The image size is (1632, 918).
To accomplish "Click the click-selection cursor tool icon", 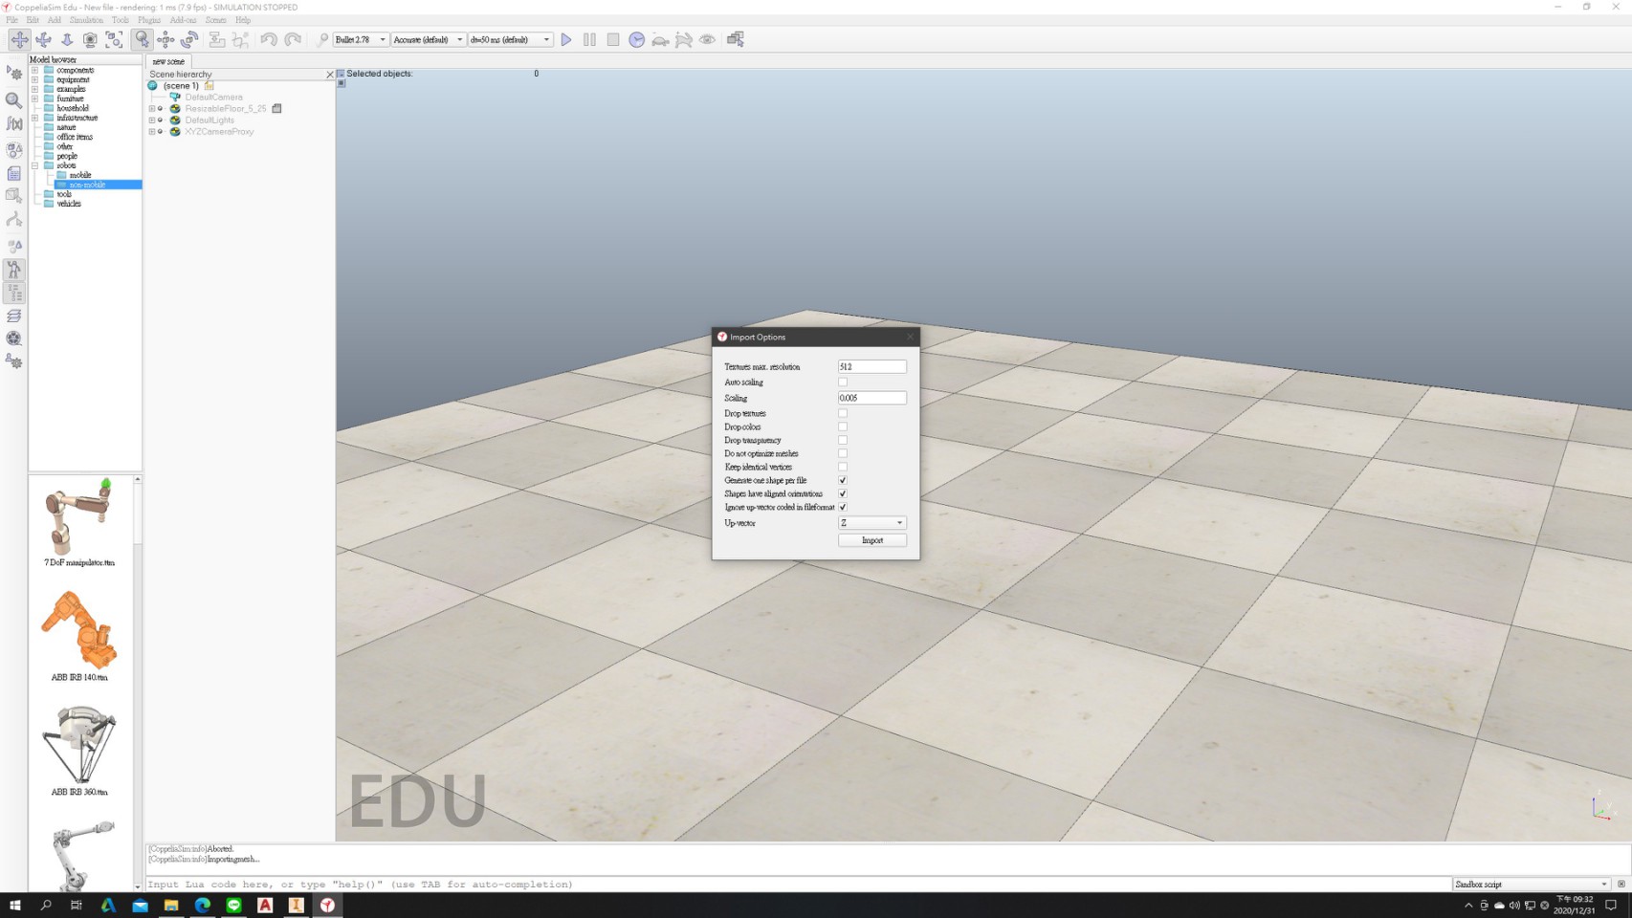I will (x=142, y=39).
